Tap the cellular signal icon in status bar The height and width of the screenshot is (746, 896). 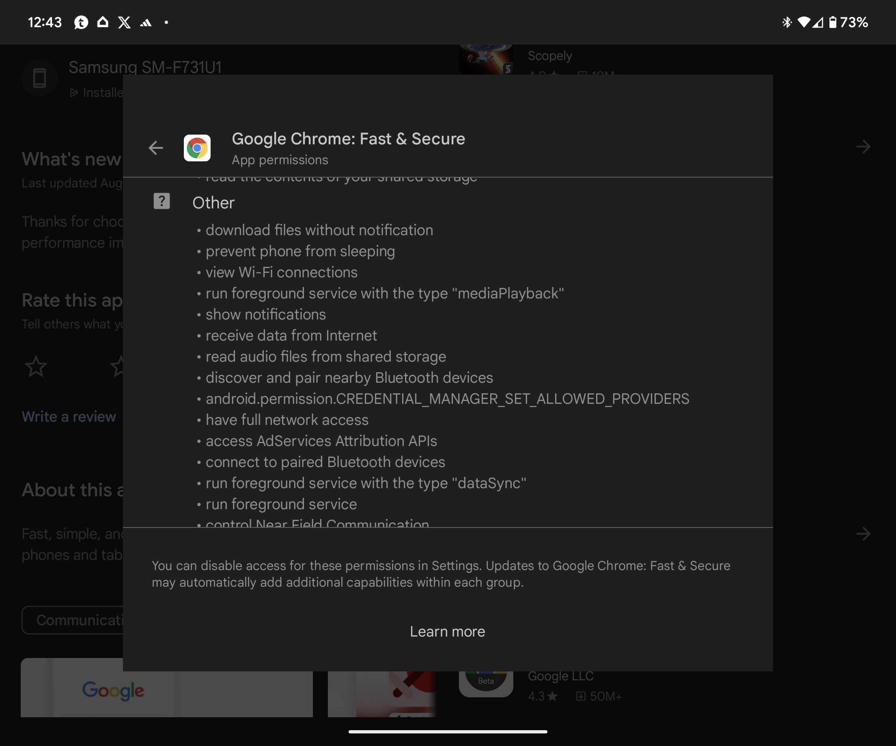coord(818,22)
